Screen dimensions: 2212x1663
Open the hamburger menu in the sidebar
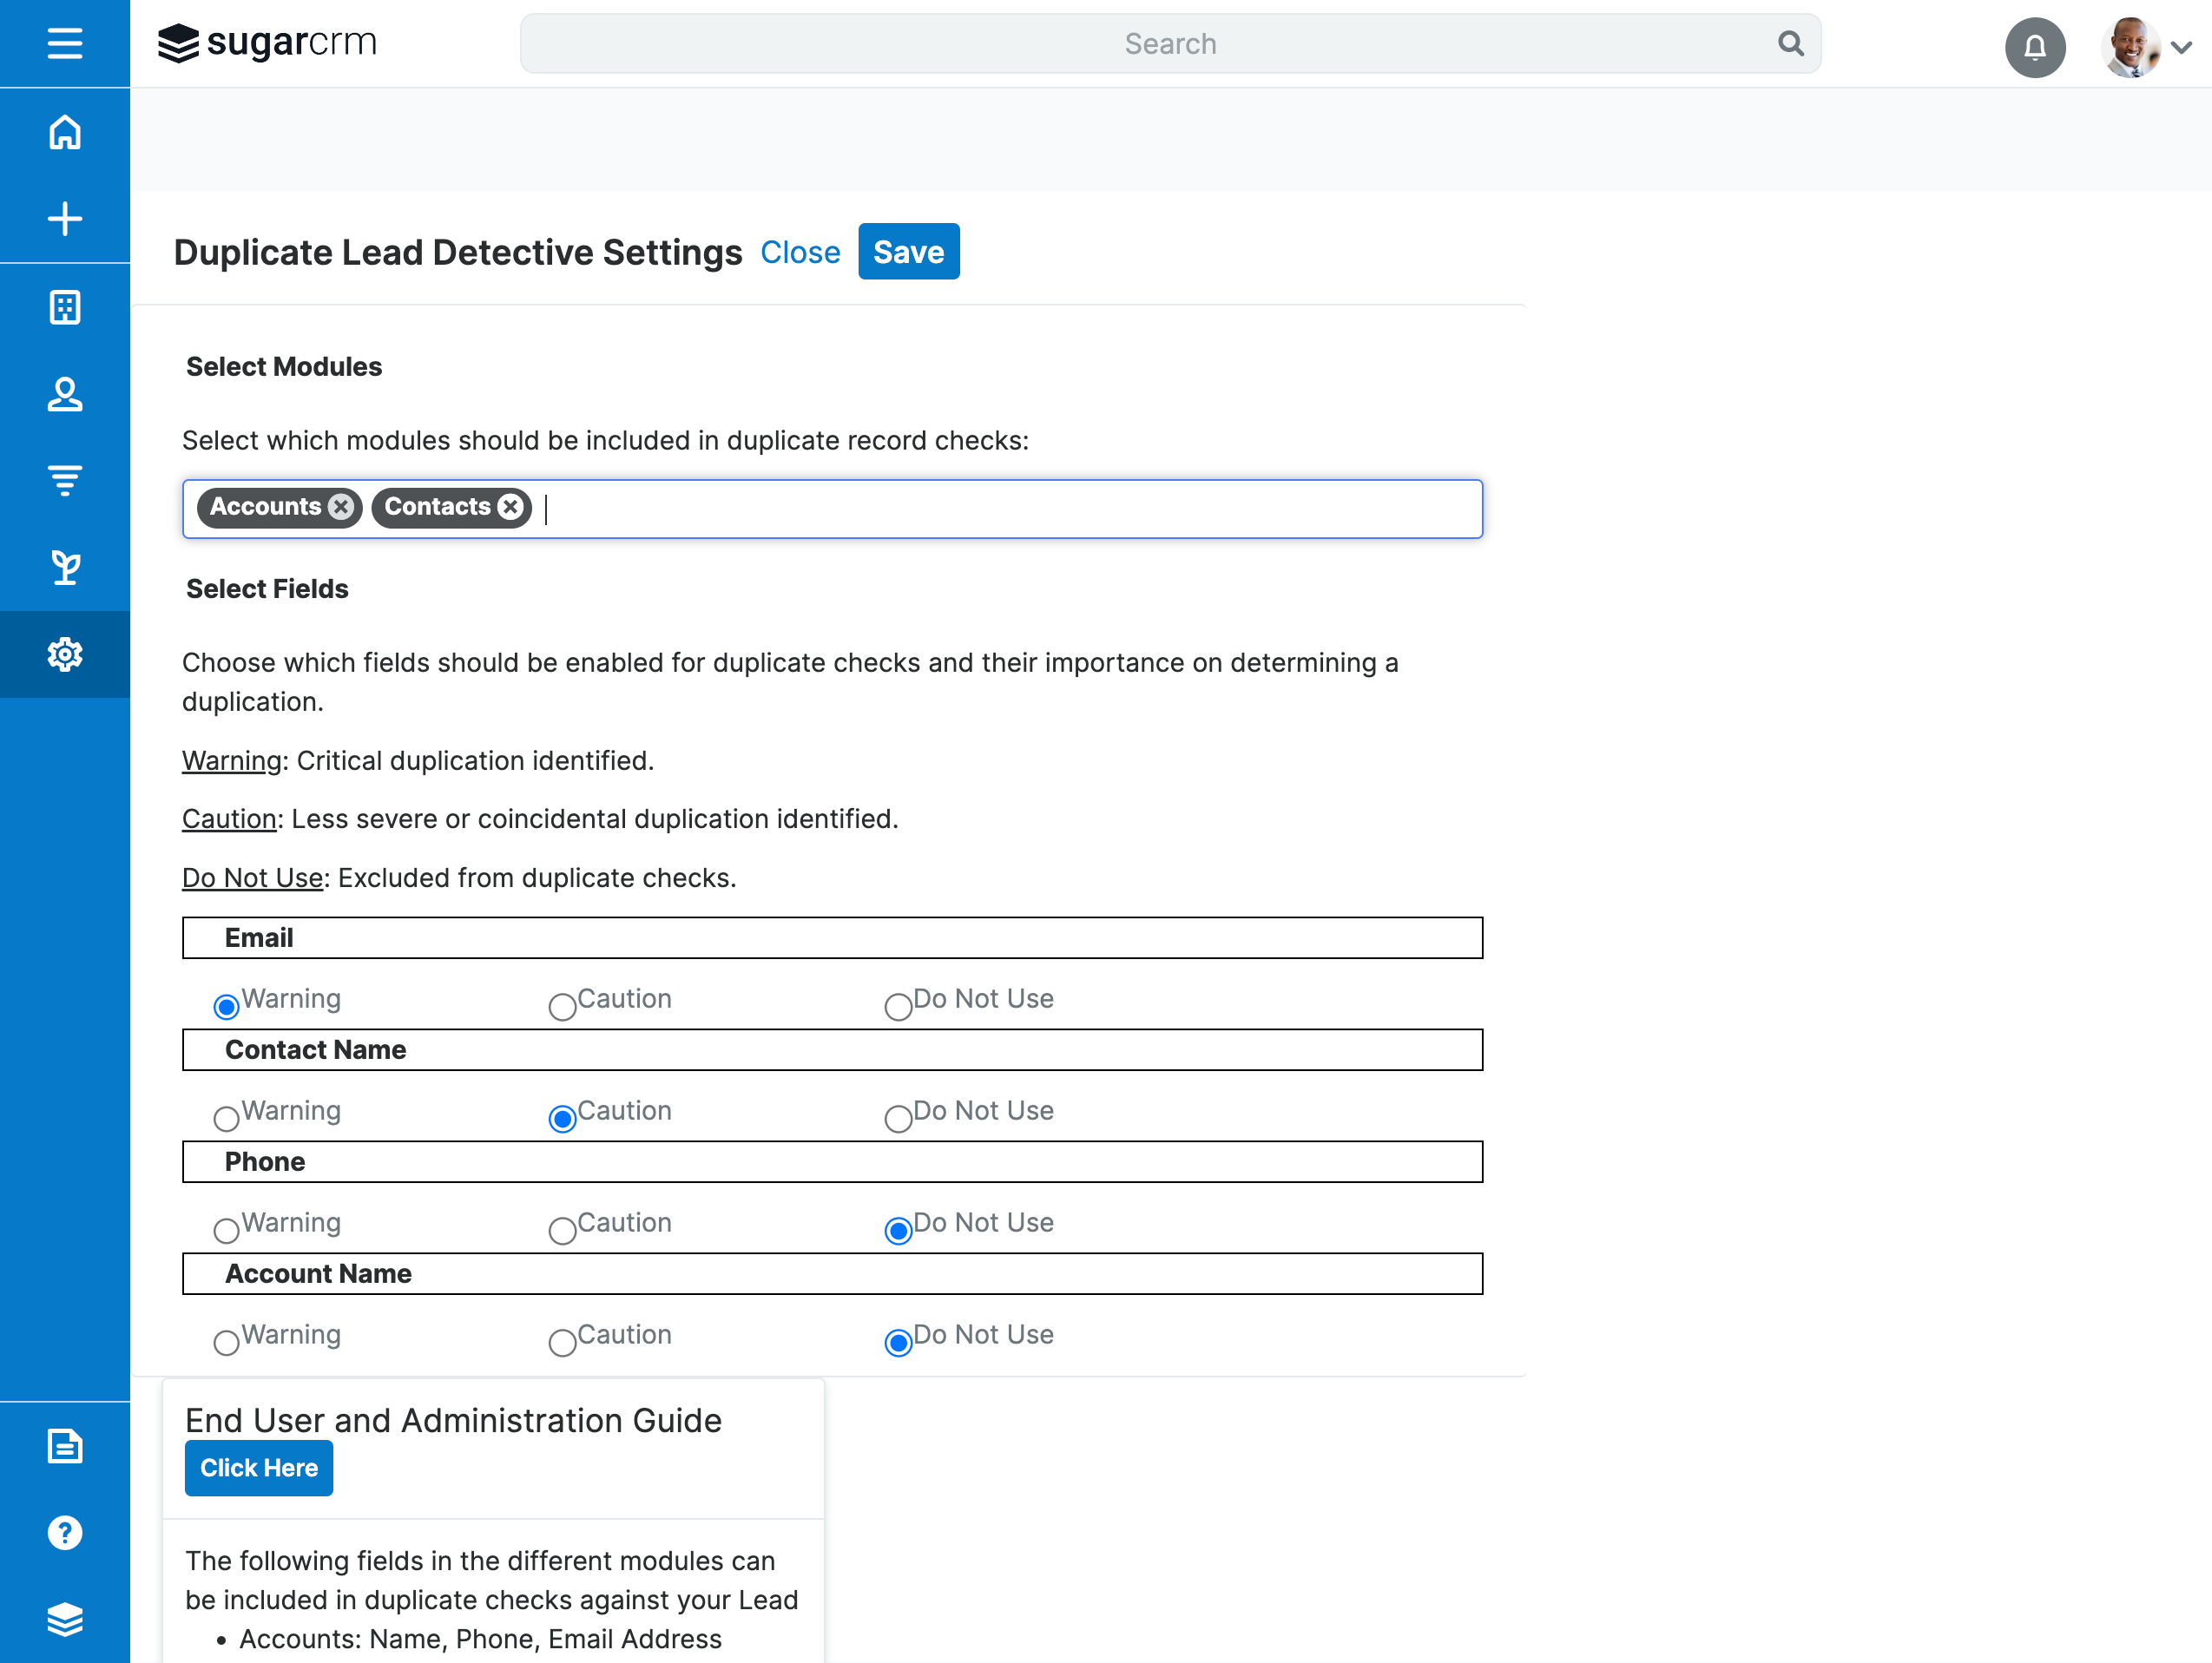[65, 43]
